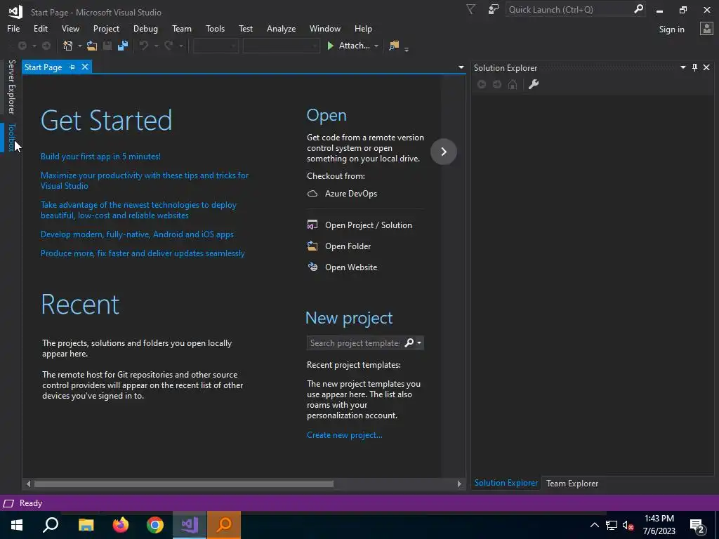The width and height of the screenshot is (719, 539).
Task: Click the Send Feedback icon
Action: [494, 10]
